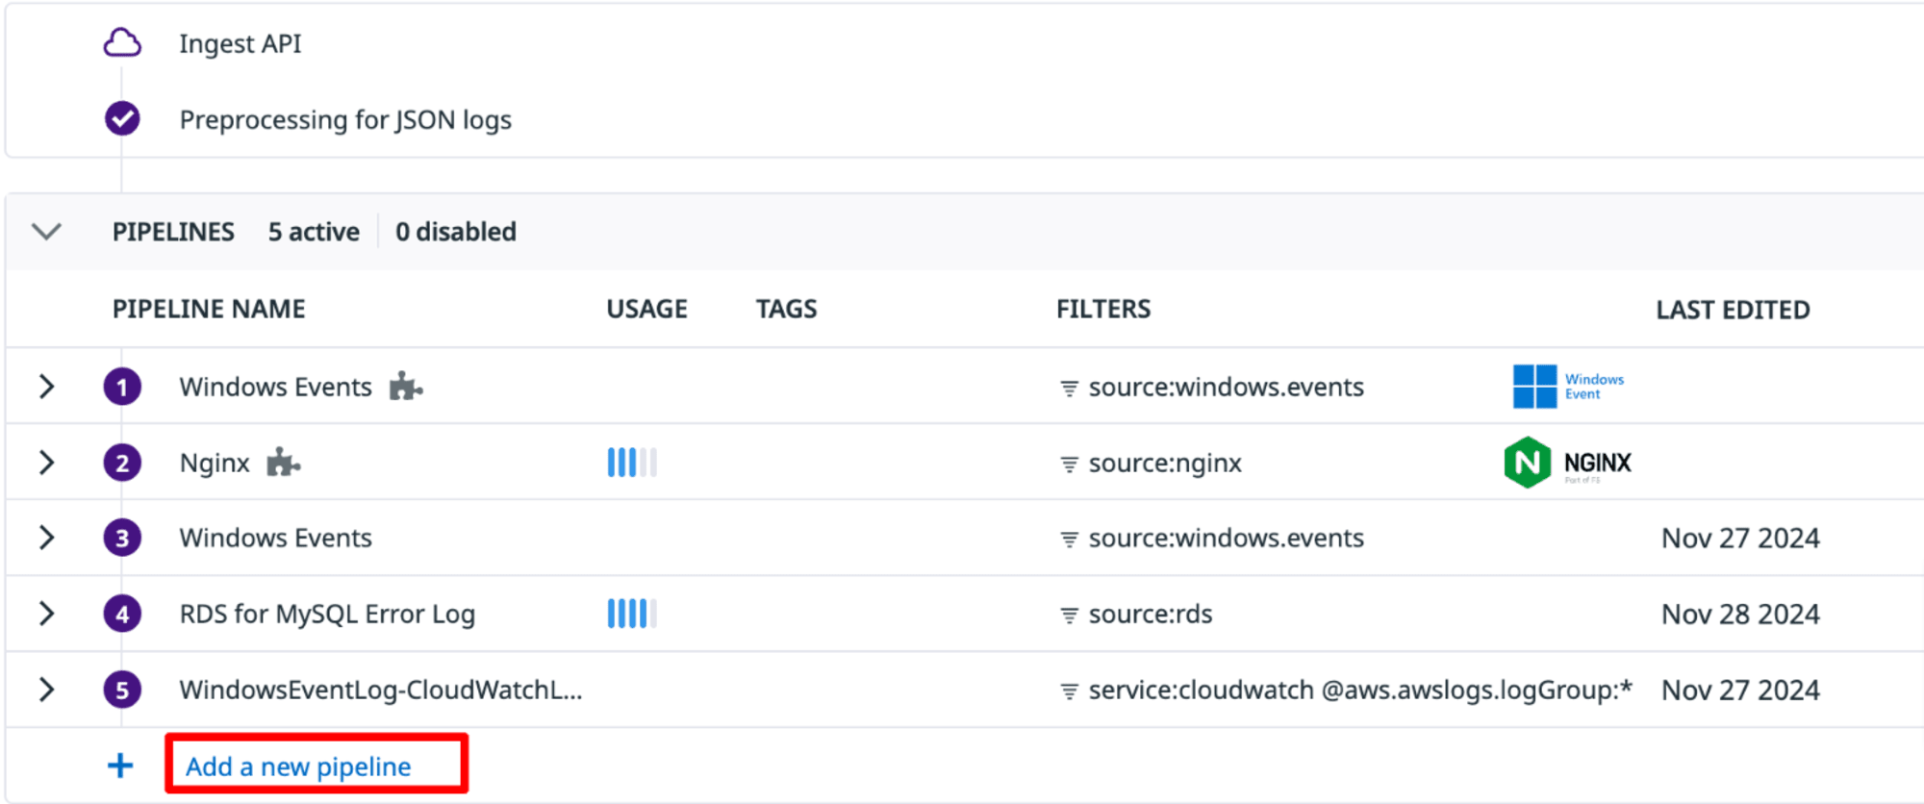The image size is (1924, 804).
Task: Expand the RDS for MySQL Error Log row
Action: click(x=46, y=614)
